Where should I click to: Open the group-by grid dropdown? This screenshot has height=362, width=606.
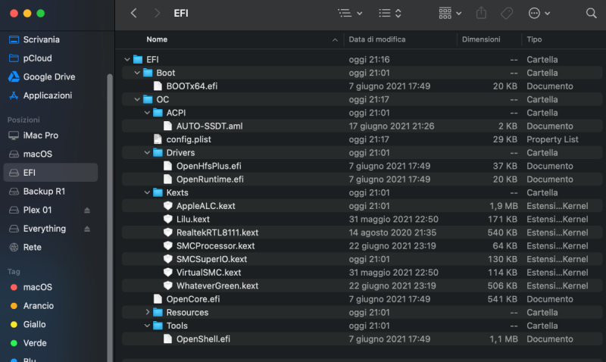point(450,13)
